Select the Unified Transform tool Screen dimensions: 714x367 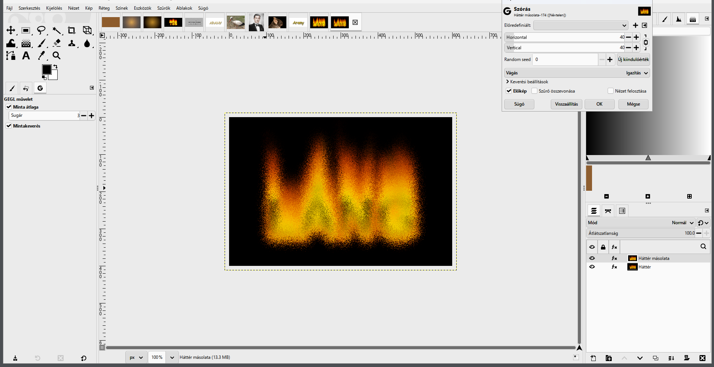(x=87, y=30)
